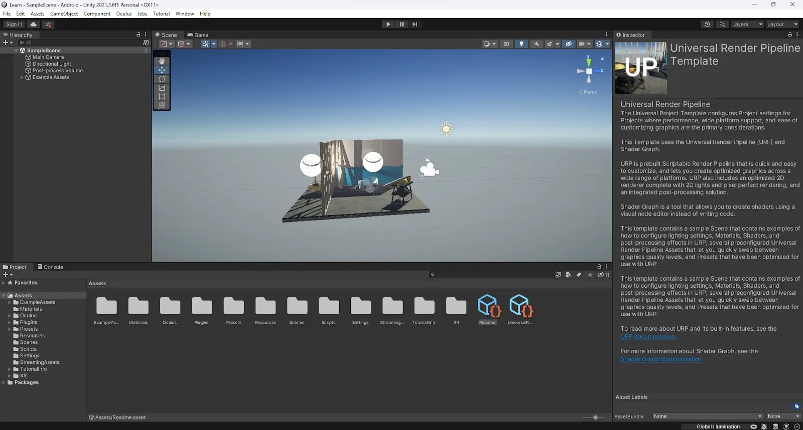Open search window icon in Project panel
Image resolution: width=803 pixels, height=430 pixels.
click(x=558, y=275)
